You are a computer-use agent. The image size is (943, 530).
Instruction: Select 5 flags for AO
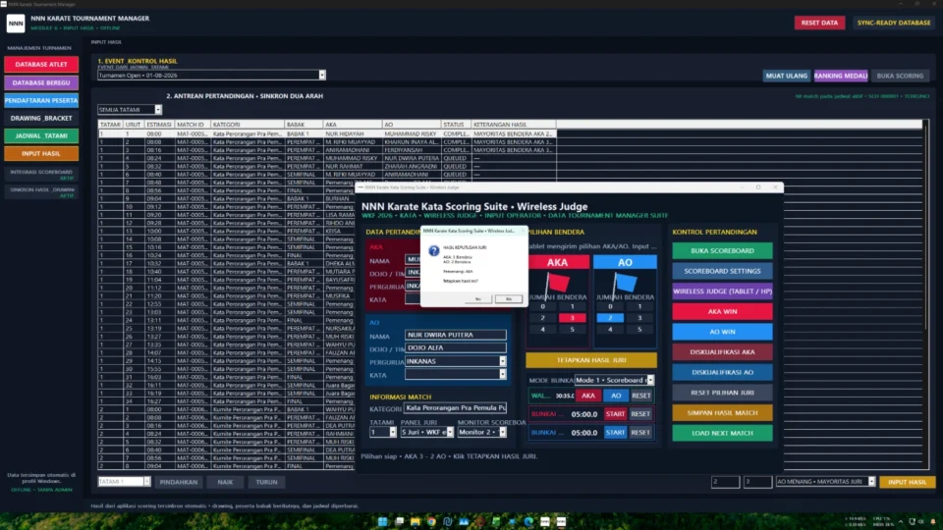point(639,330)
